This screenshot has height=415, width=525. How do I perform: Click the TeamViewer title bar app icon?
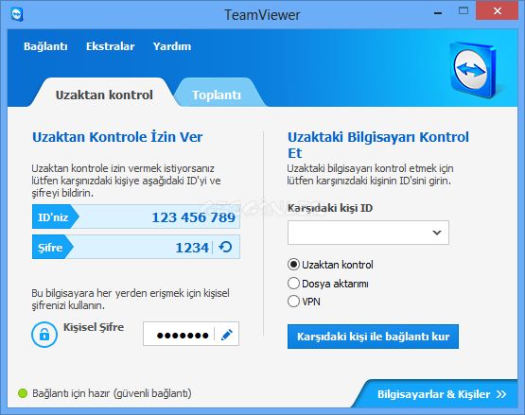[x=16, y=15]
